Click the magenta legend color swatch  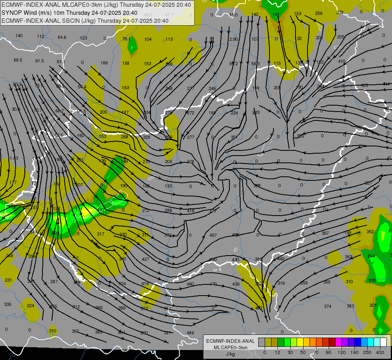click(339, 342)
